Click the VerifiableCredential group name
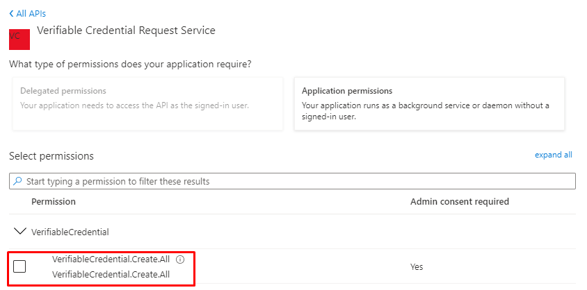The image size is (587, 290). [70, 232]
